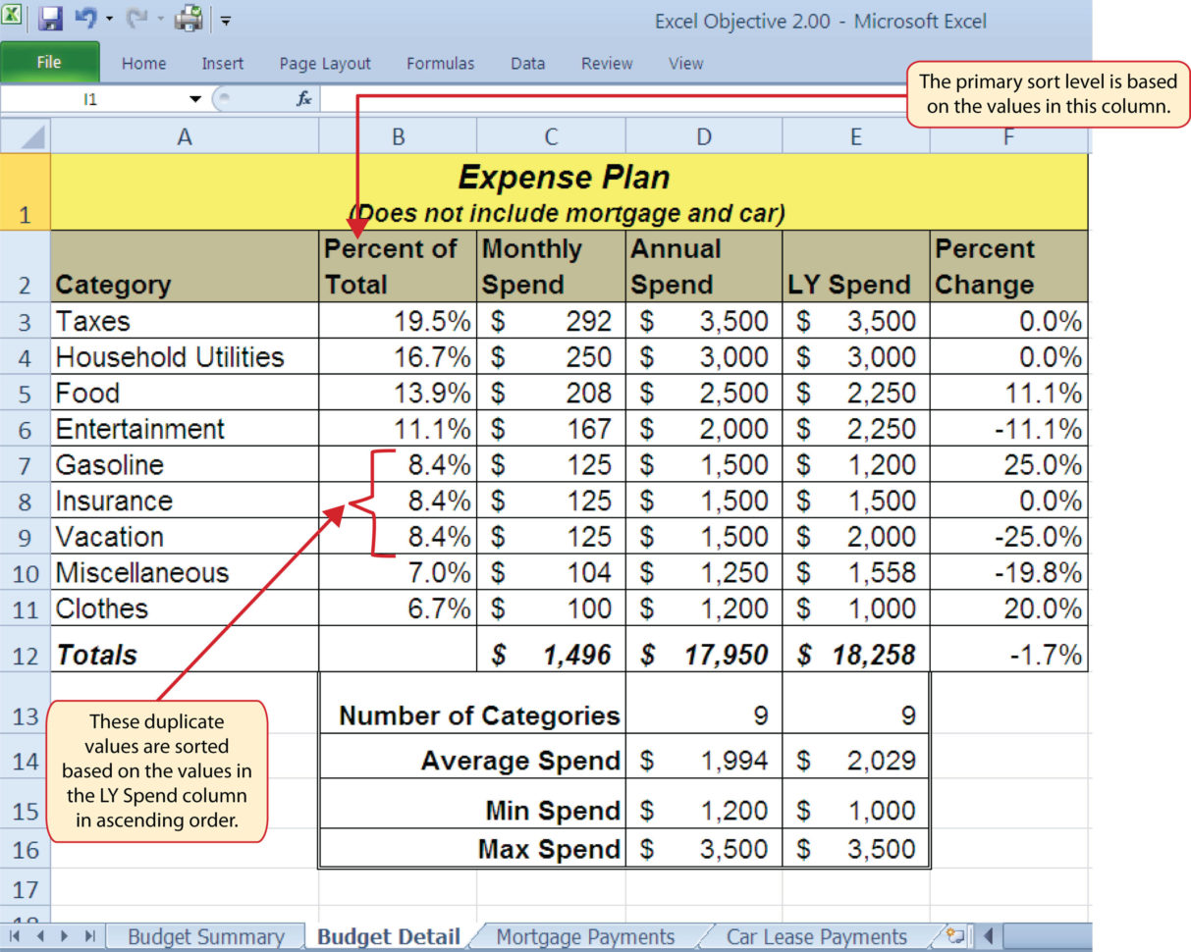Switch to the Formulas ribbon tab

[440, 63]
